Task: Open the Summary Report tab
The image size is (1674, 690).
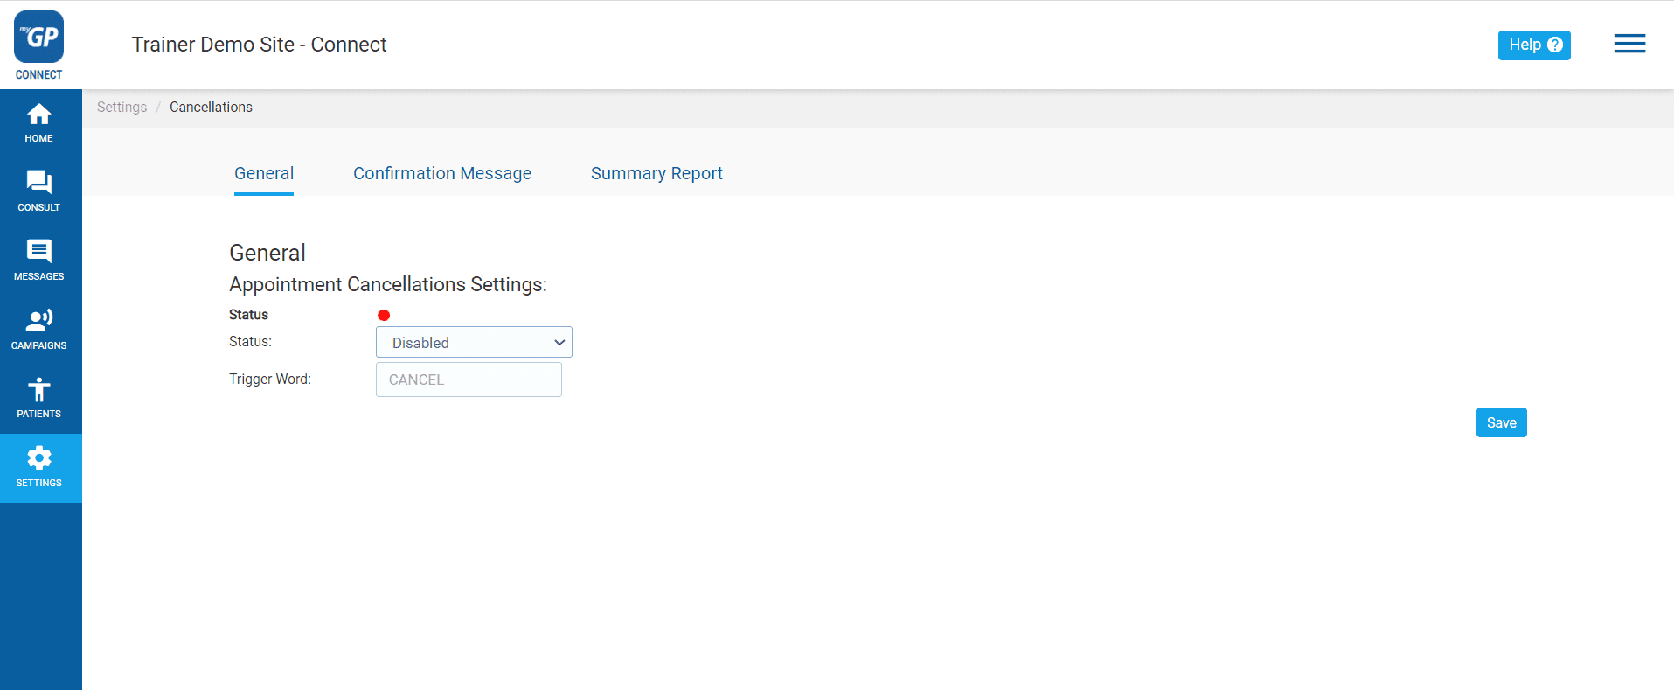Action: [x=656, y=173]
